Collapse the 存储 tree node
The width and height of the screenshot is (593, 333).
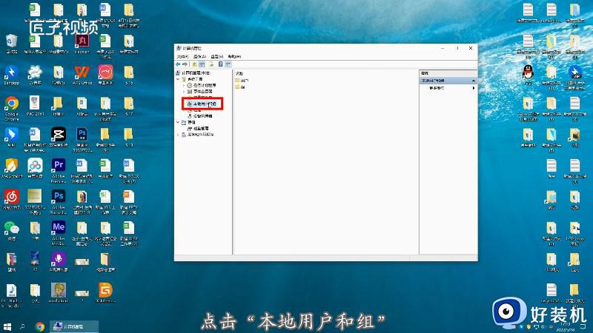tap(178, 122)
